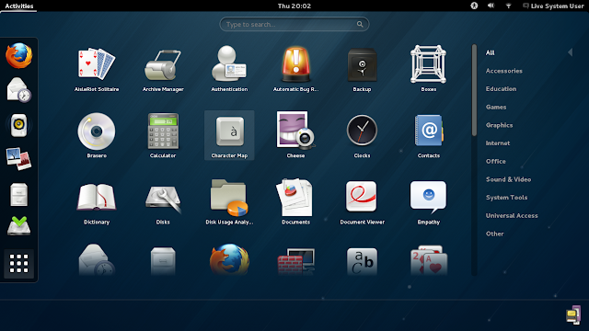This screenshot has height=331, width=589.
Task: Open the Backup safe icon
Action: tap(362, 69)
